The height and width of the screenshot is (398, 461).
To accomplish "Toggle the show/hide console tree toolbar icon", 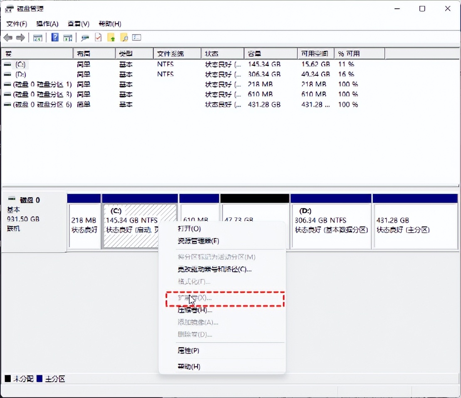I will pos(38,37).
